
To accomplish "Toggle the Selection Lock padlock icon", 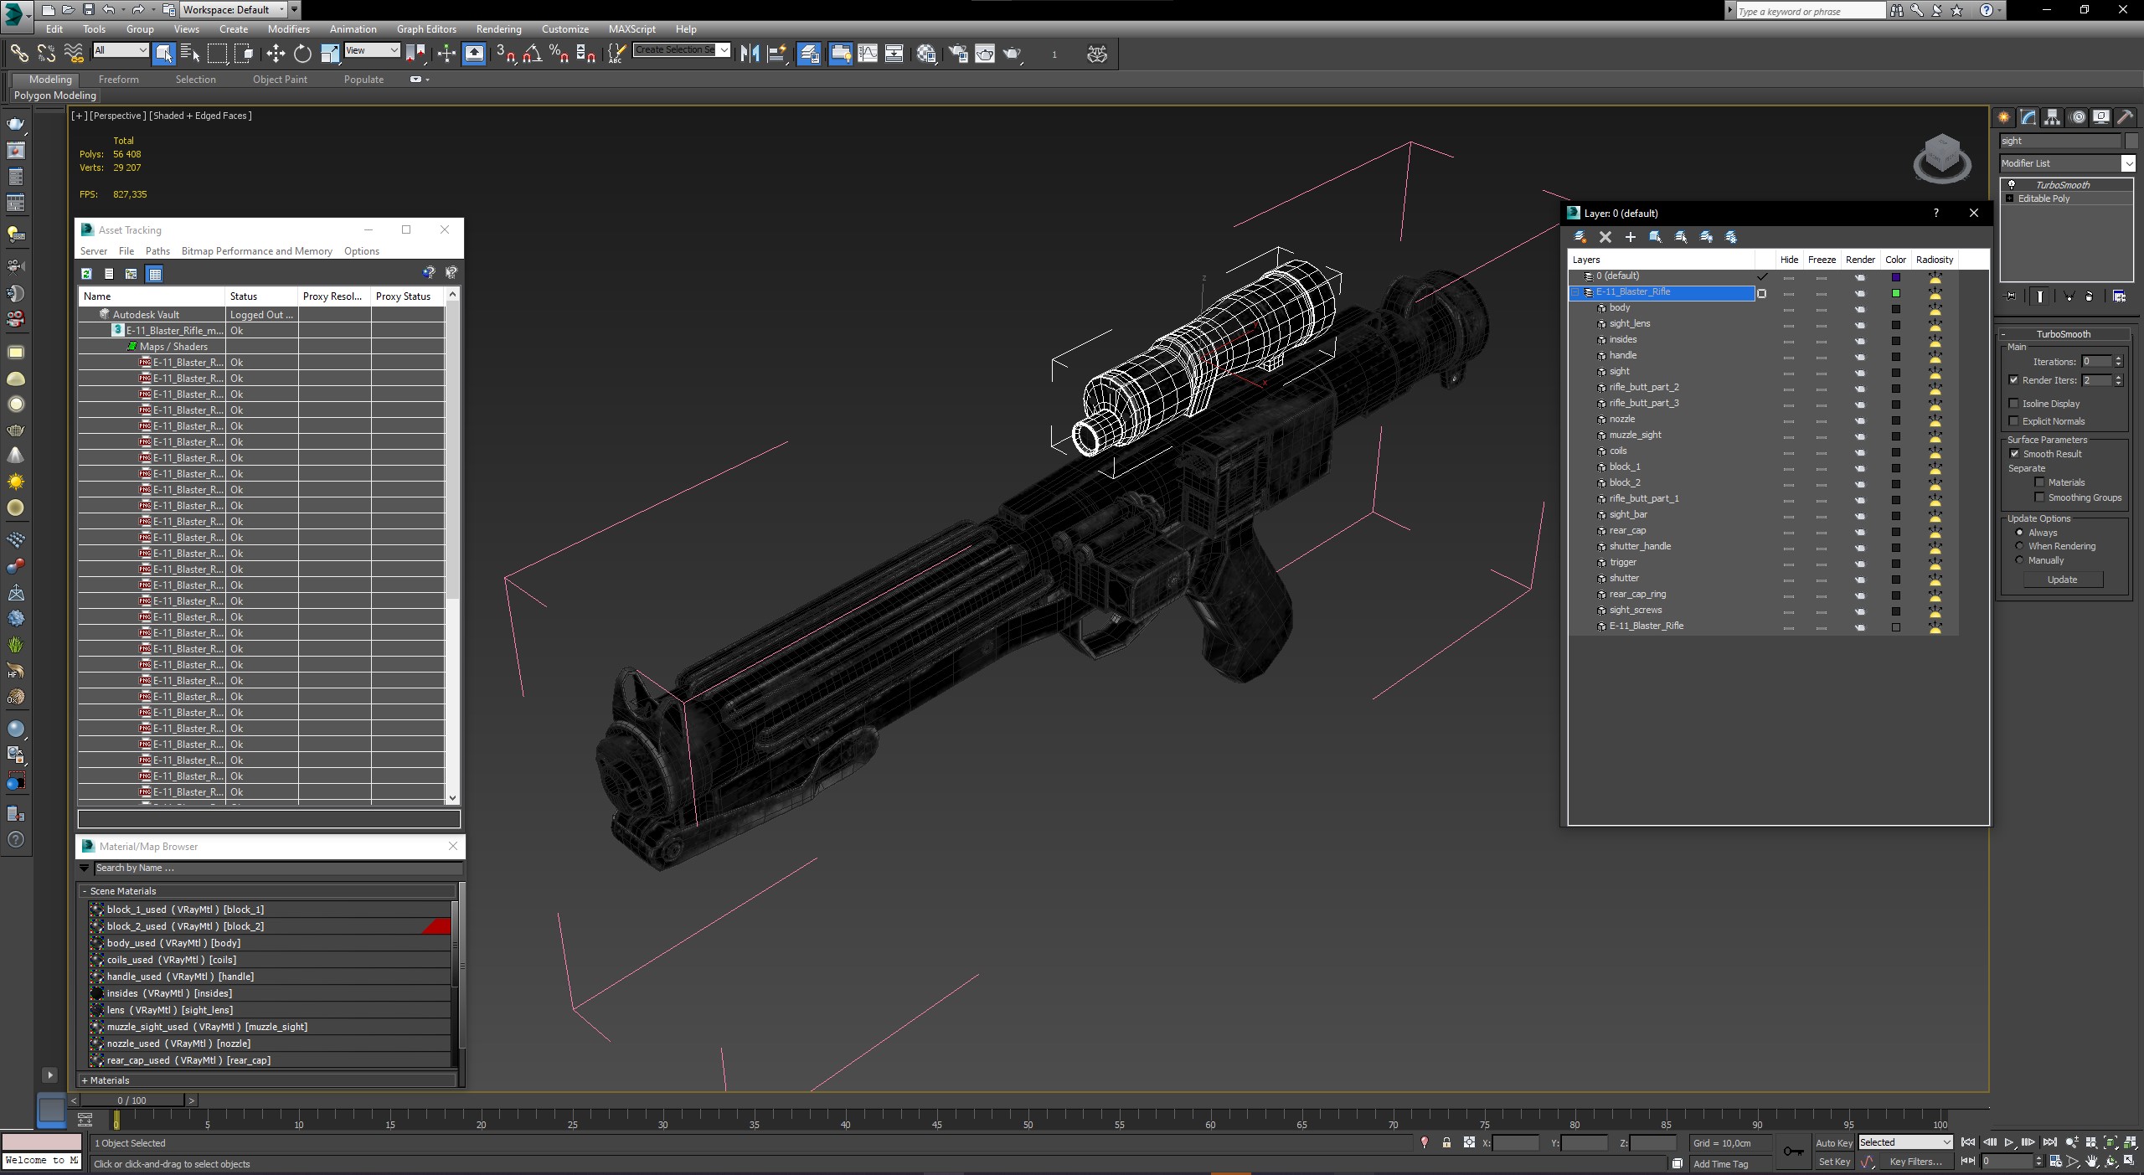I will (x=1446, y=1143).
